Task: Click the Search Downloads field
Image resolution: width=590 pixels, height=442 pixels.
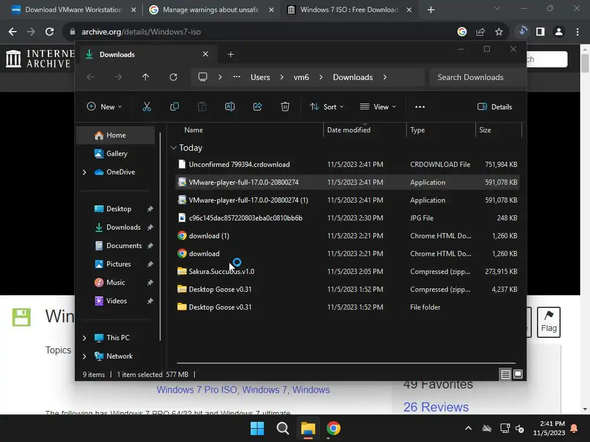Action: pos(477,77)
